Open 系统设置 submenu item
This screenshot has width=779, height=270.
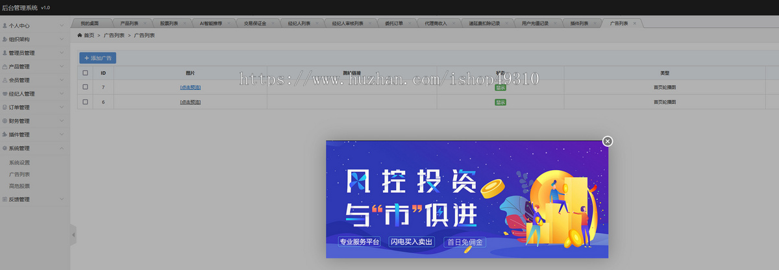point(19,162)
